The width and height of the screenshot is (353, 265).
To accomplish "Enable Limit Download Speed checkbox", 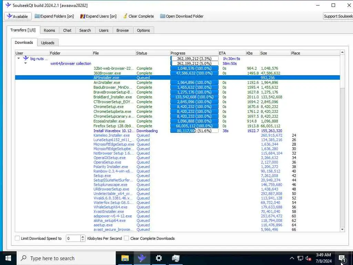I will pyautogui.click(x=17, y=238).
